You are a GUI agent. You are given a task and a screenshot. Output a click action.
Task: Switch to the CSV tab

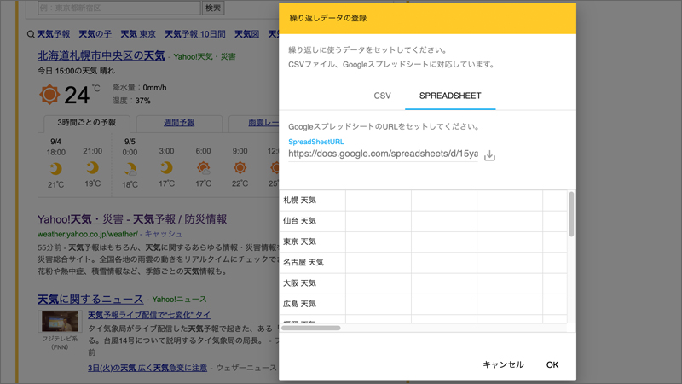[x=382, y=96]
